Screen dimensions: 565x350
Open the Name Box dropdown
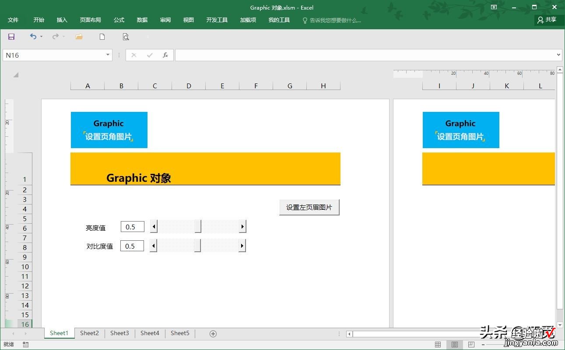[108, 55]
